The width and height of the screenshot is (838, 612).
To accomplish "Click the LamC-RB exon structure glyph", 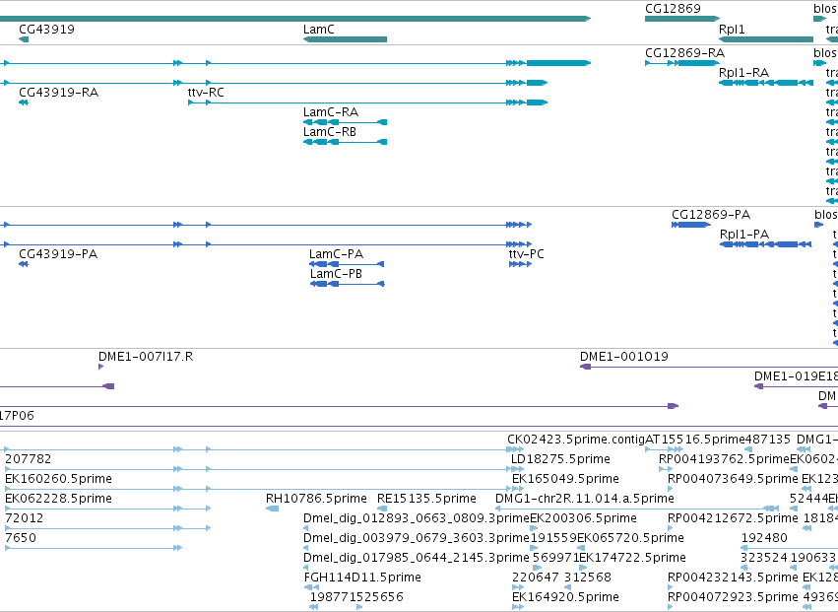I will coord(345,142).
